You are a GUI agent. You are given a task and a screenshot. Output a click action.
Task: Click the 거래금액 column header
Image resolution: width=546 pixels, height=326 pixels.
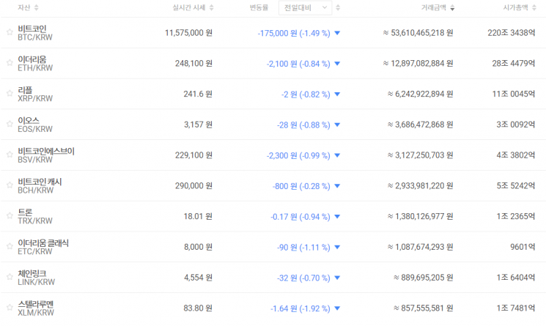[x=434, y=7]
